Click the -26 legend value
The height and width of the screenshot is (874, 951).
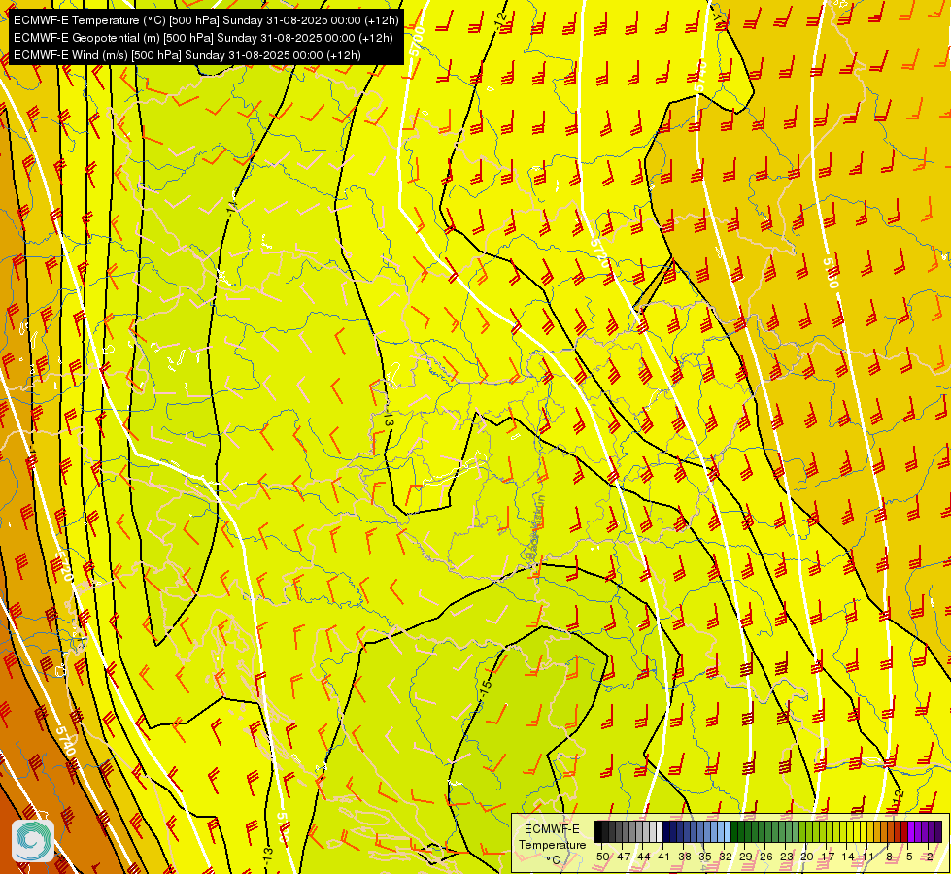click(764, 857)
